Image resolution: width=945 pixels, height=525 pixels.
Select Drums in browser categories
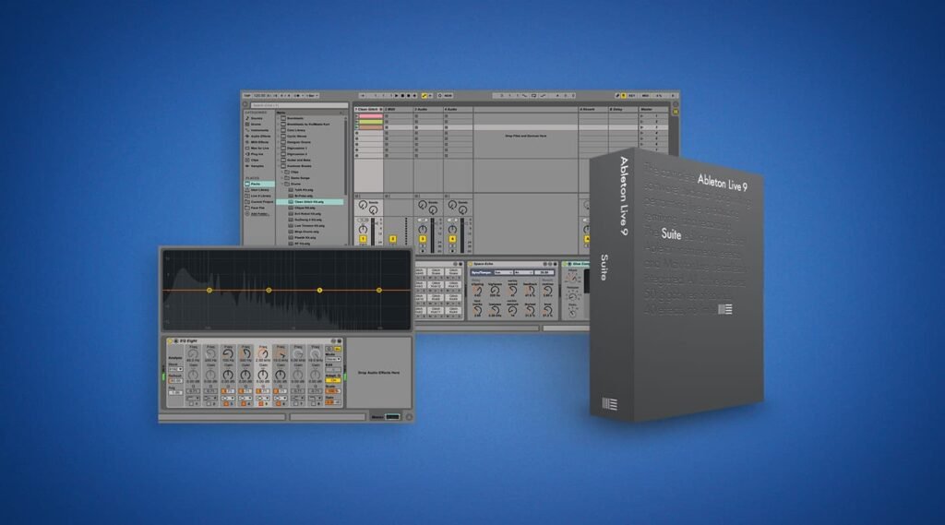[257, 125]
